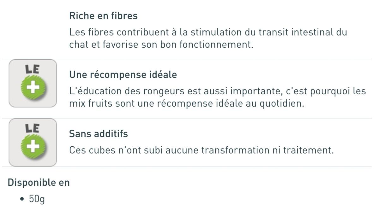Click the line starting "mix fruits sont"
379x217 pixels.
point(186,103)
